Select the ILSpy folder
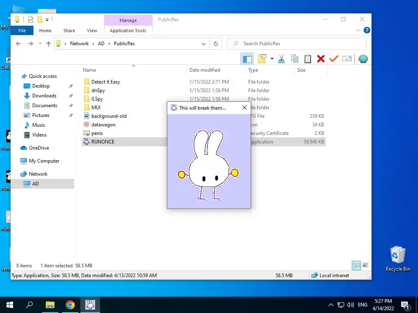Image resolution: width=418 pixels, height=313 pixels. tap(97, 99)
